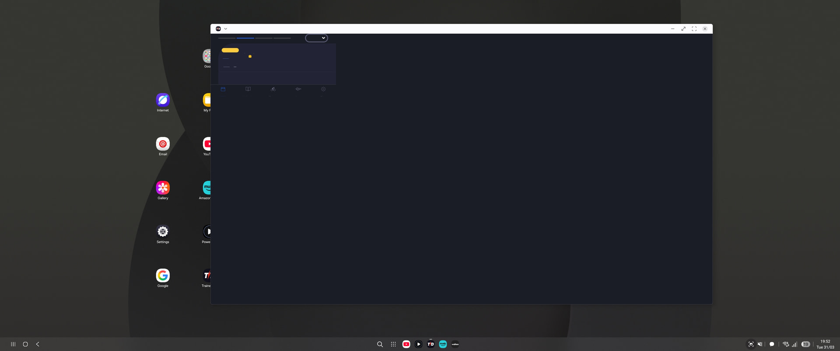Click the small yellow lock icon
This screenshot has width=840, height=351.
point(250,56)
